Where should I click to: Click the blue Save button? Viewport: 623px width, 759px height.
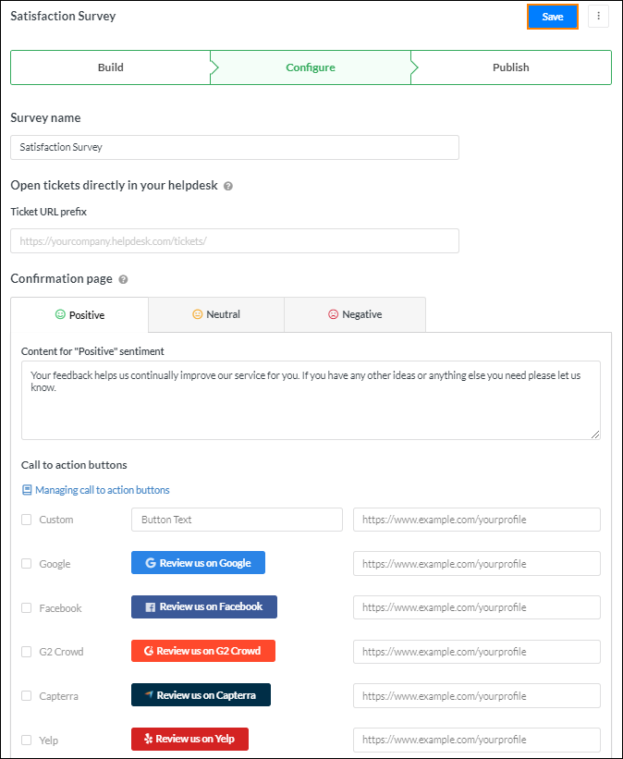553,17
